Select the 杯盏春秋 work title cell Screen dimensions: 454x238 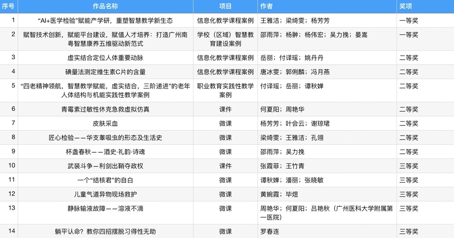[105, 152]
